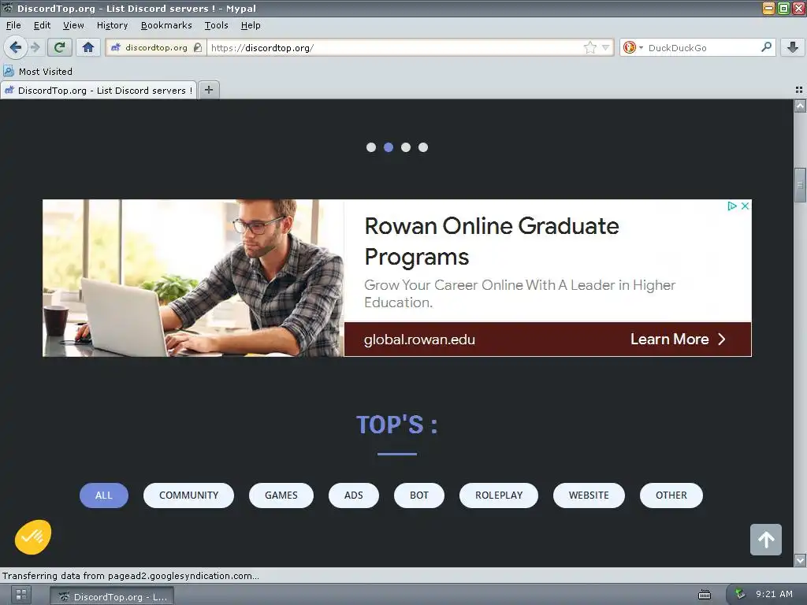Select the OTHER category filter
The image size is (807, 605).
pos(671,496)
